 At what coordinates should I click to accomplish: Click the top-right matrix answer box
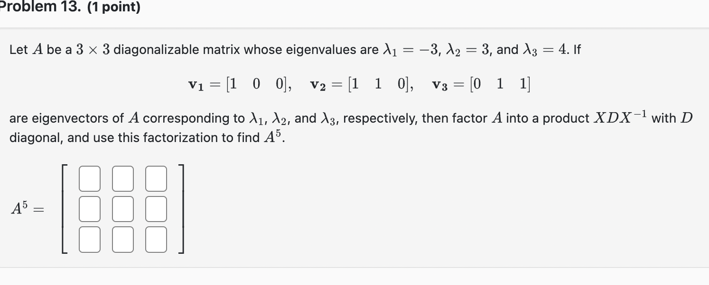click(156, 178)
